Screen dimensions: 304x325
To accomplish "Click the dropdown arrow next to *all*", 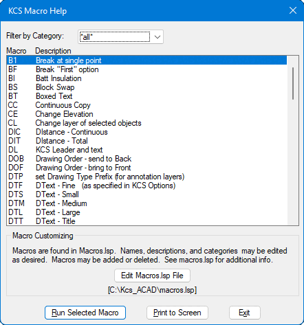I will [x=158, y=37].
